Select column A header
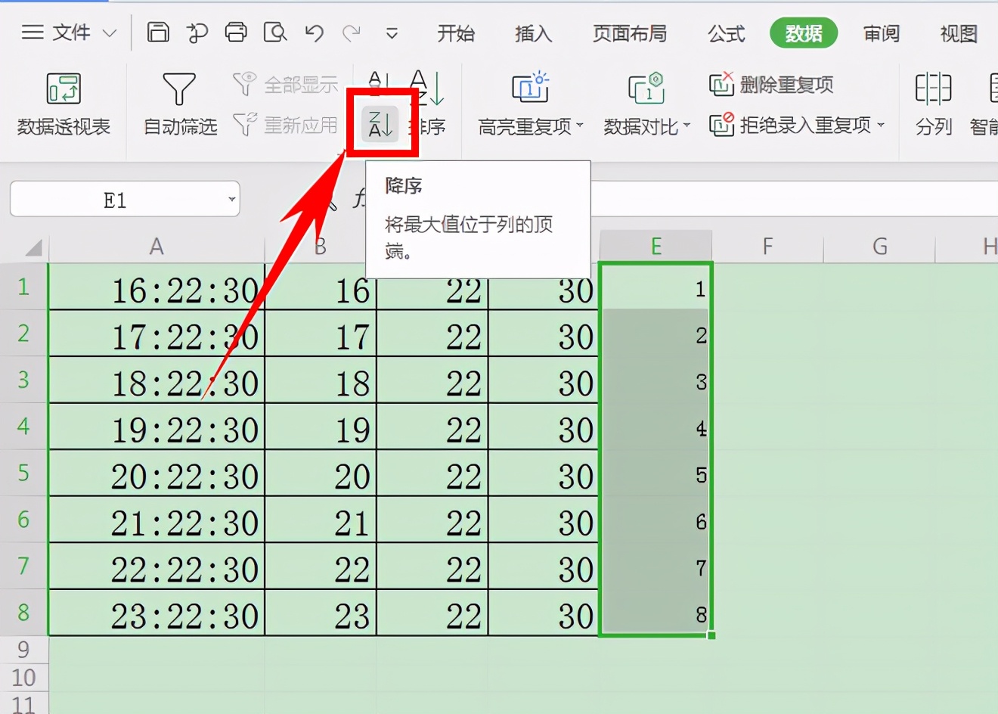998x714 pixels. pyautogui.click(x=157, y=247)
